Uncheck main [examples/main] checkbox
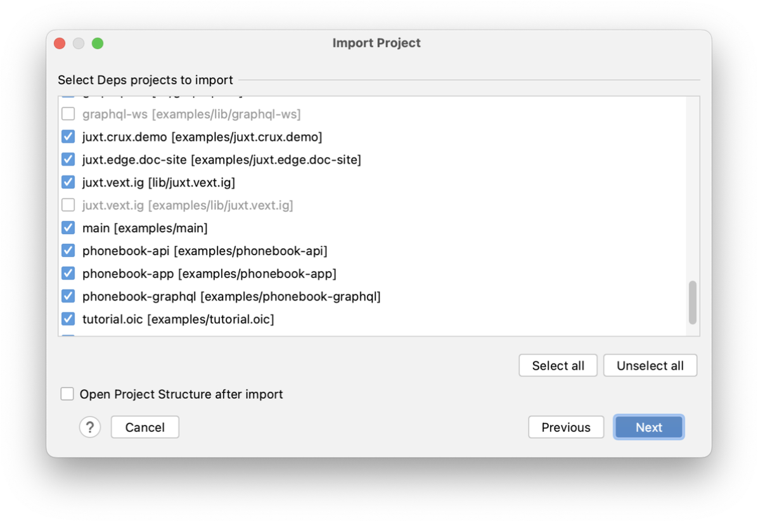The image size is (758, 521). coord(68,227)
